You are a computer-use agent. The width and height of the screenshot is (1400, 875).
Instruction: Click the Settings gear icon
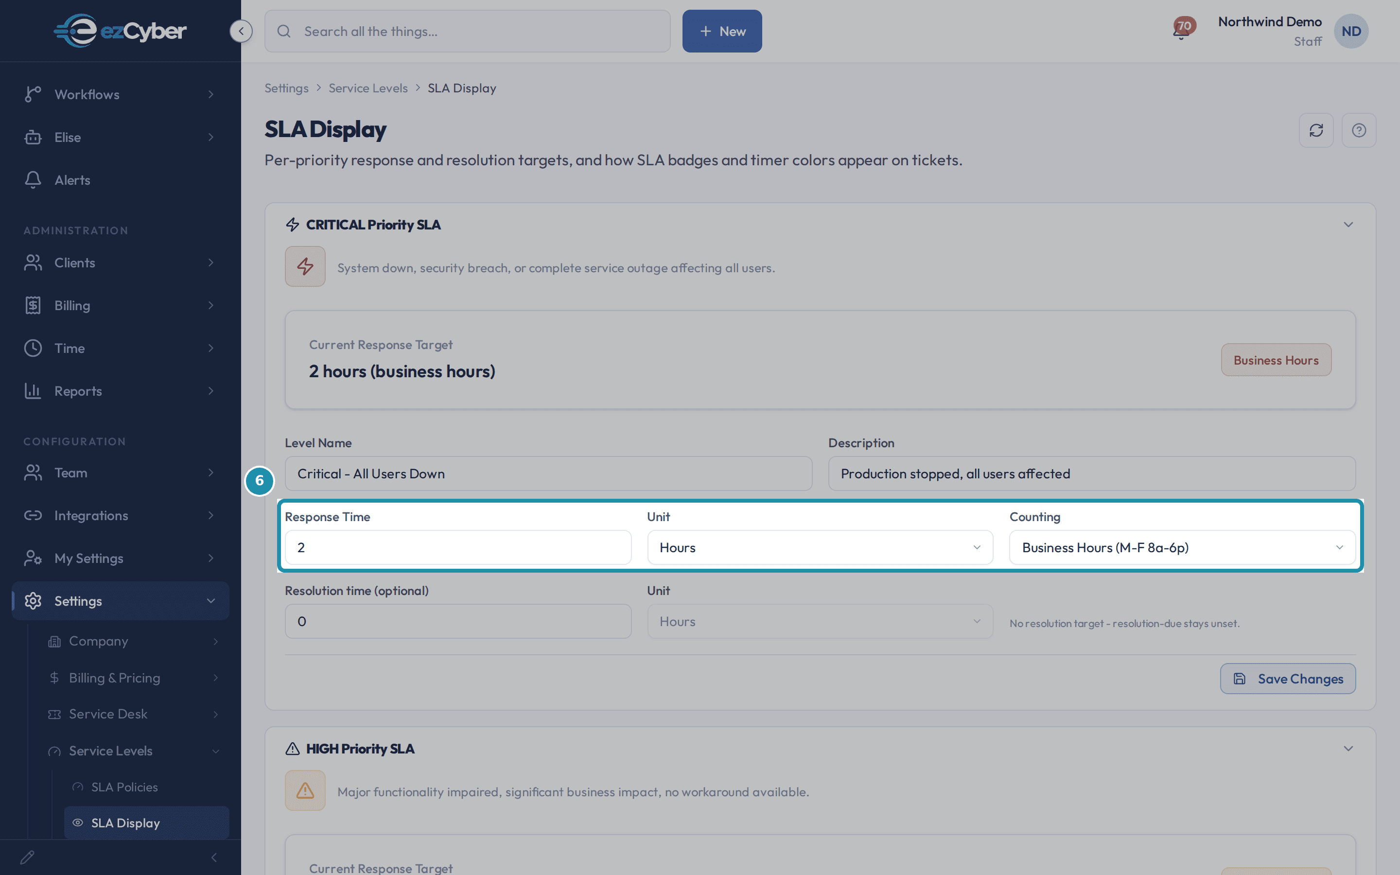tap(33, 601)
